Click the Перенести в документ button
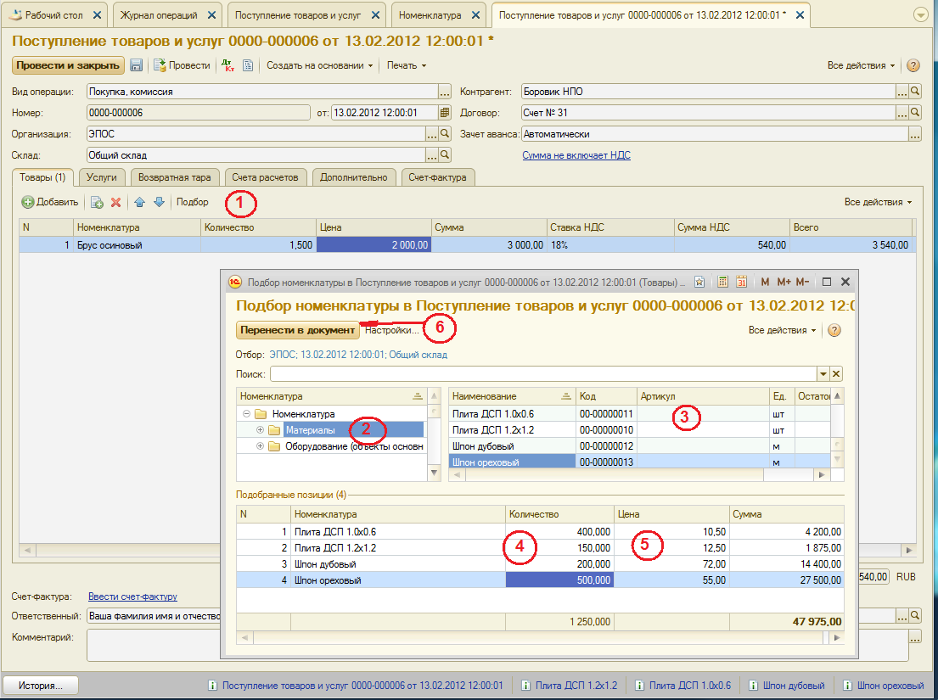938x700 pixels. coord(298,330)
